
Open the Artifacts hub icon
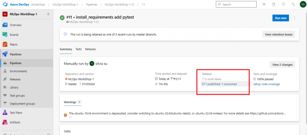coord(5,122)
